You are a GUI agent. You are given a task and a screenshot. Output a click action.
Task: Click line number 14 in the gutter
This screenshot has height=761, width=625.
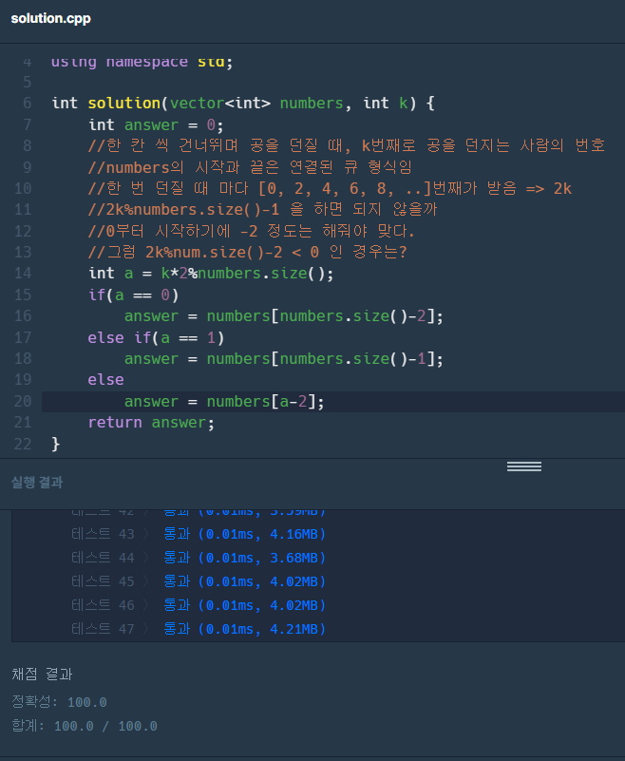(x=23, y=274)
